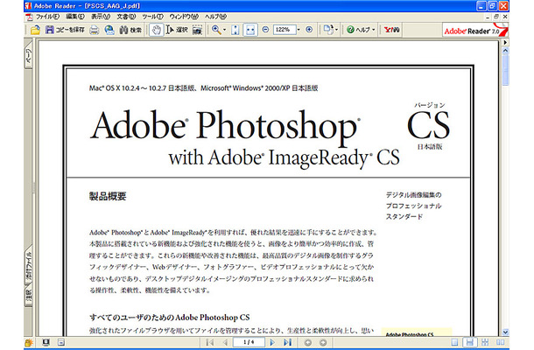Open the 表示 menu
The image size is (534, 350).
pyautogui.click(x=101, y=17)
